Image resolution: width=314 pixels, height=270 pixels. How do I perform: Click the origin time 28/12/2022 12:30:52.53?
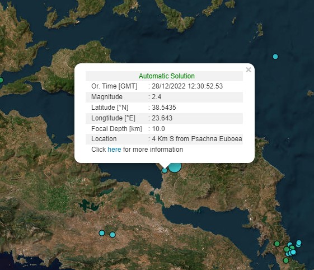(x=188, y=86)
